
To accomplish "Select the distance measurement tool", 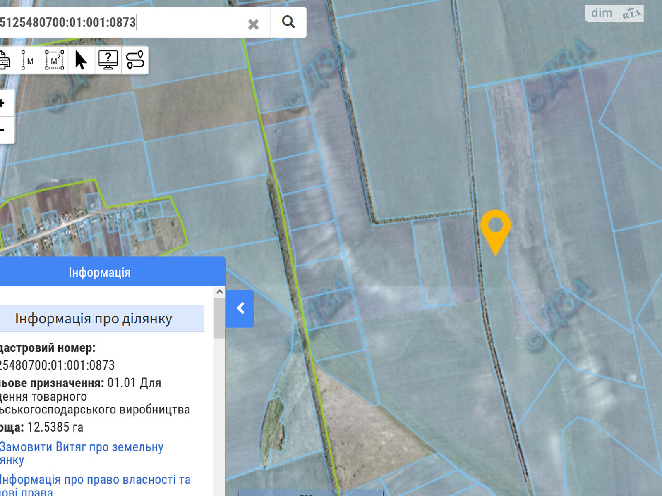I will pos(28,60).
